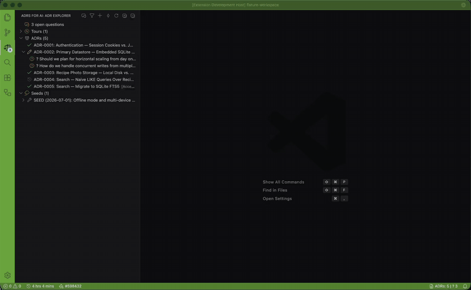Open the Source Control view

click(7, 32)
